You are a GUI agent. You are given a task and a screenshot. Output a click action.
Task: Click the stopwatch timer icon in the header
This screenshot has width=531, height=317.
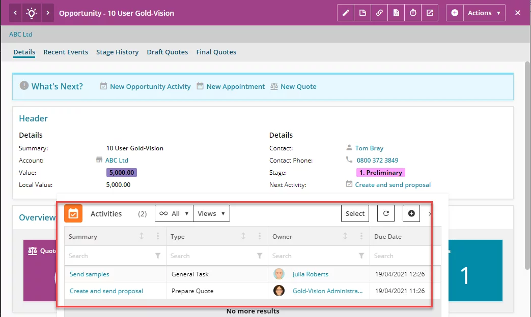coord(413,13)
